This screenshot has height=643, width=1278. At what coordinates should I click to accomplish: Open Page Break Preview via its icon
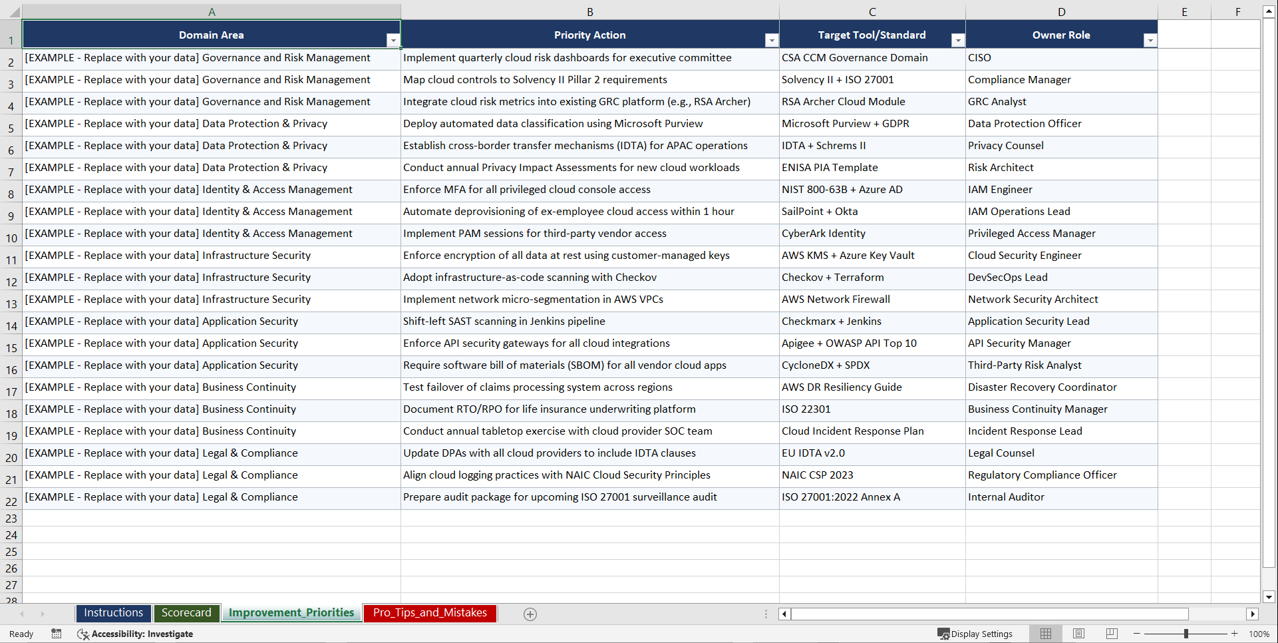point(1111,634)
